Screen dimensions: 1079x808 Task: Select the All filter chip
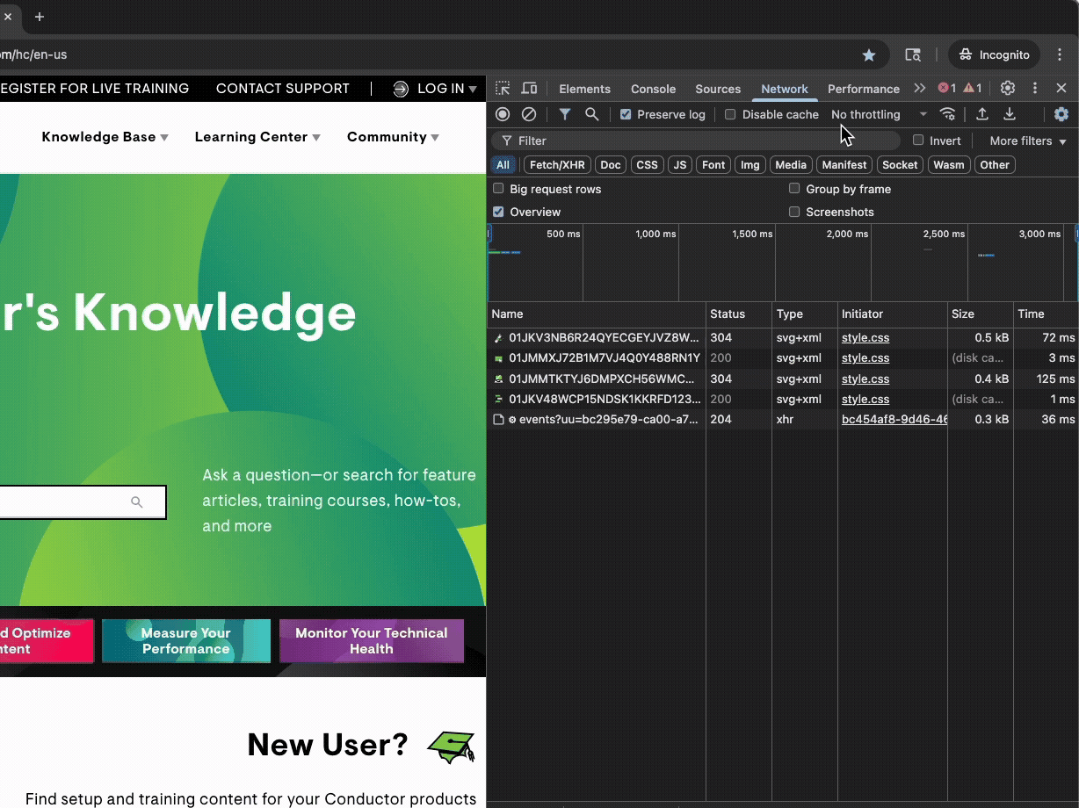pos(503,165)
